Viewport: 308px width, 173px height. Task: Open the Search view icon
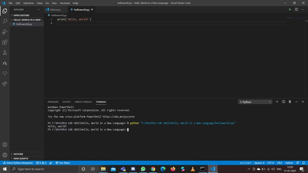point(5,21)
